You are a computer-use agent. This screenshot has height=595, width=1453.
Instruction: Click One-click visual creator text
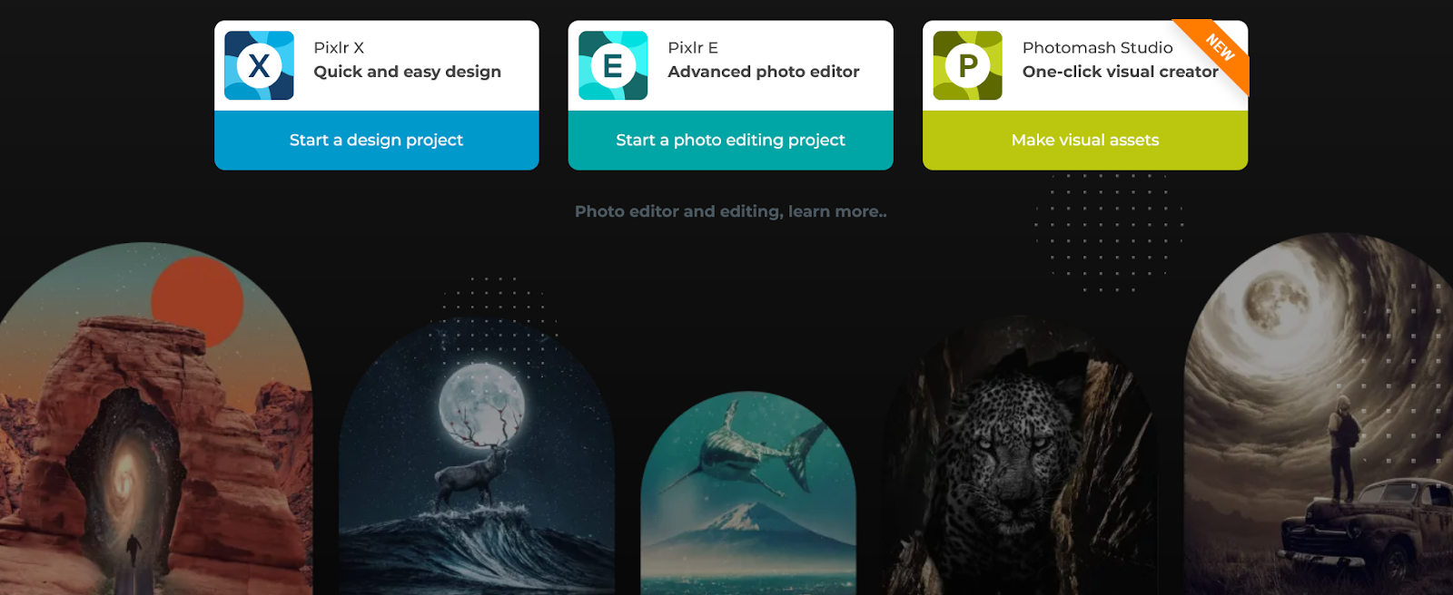[x=1121, y=72]
